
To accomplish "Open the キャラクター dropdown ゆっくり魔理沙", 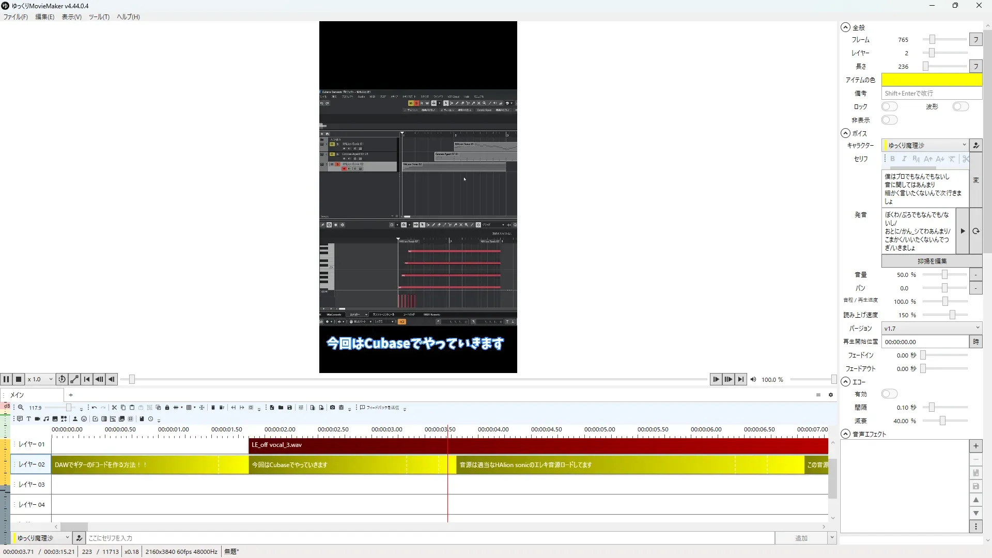I will tap(925, 145).
